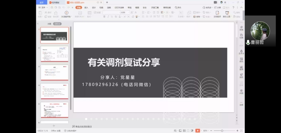Screen dimensions: 281x133
Task: Switch to slide sorter grid view
Action: [x=184, y=131]
